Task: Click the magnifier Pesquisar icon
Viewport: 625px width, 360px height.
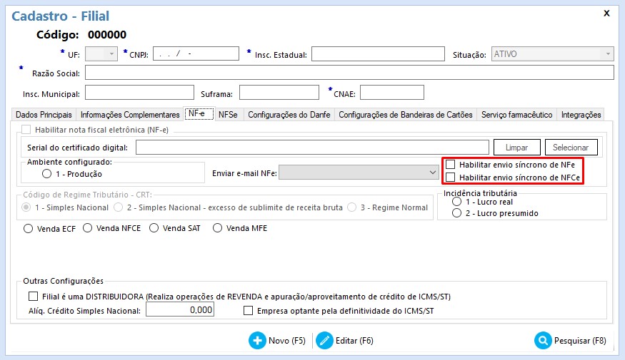Action: [543, 341]
